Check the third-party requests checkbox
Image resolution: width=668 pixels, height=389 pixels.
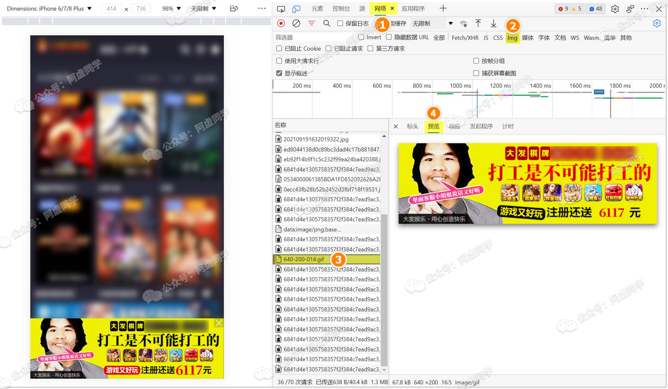point(370,48)
